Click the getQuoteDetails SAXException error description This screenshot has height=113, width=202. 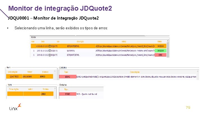pyautogui.click(x=136, y=77)
